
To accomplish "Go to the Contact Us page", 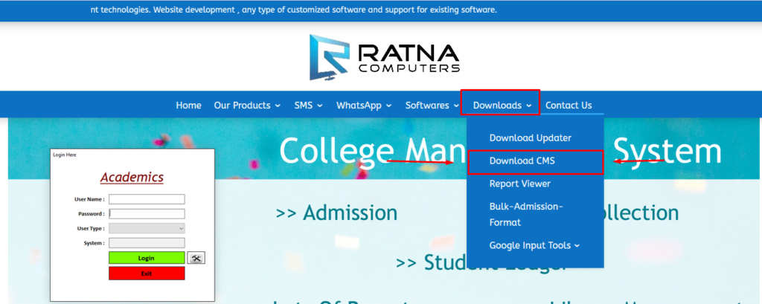I will pos(569,106).
